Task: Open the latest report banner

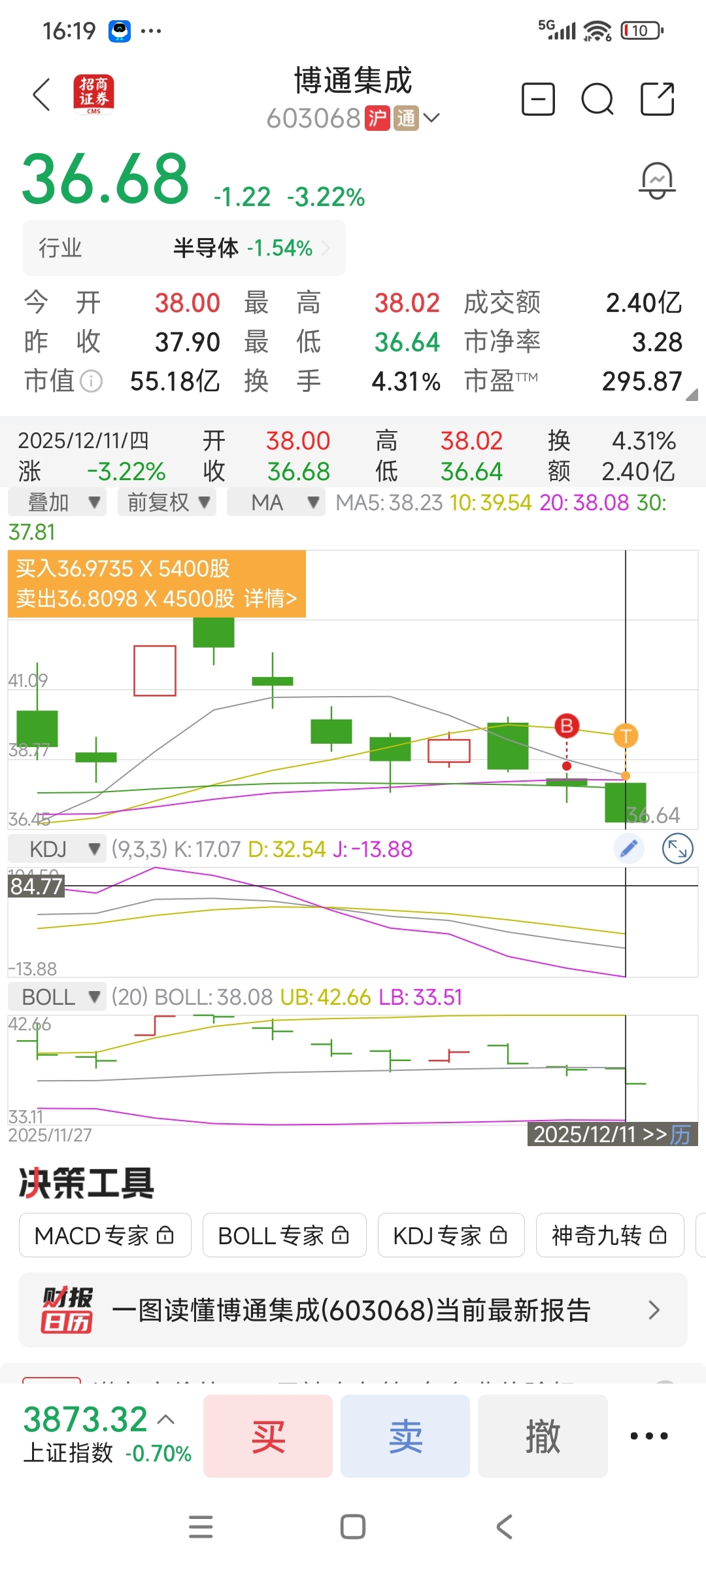Action: click(353, 1310)
